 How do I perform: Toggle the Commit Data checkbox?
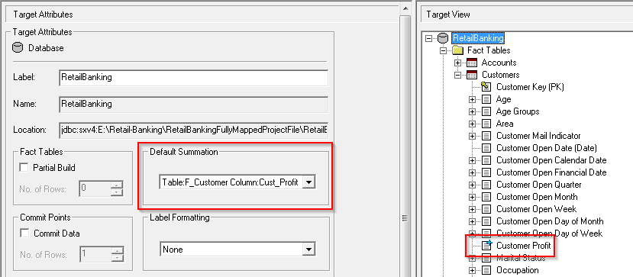[x=24, y=233]
